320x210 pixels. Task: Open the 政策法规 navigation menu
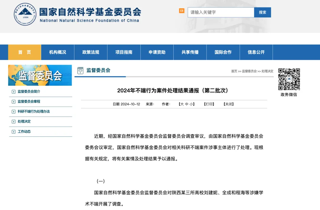[91, 52]
